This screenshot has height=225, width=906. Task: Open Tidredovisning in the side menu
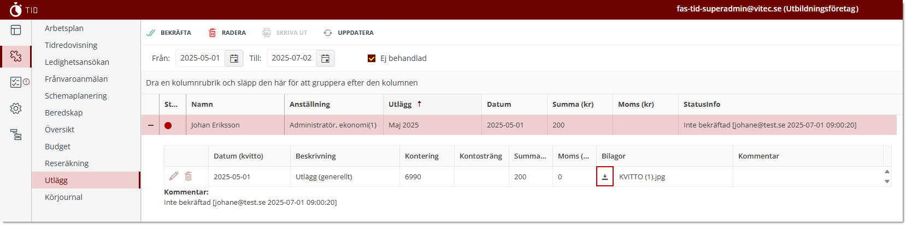click(x=71, y=45)
